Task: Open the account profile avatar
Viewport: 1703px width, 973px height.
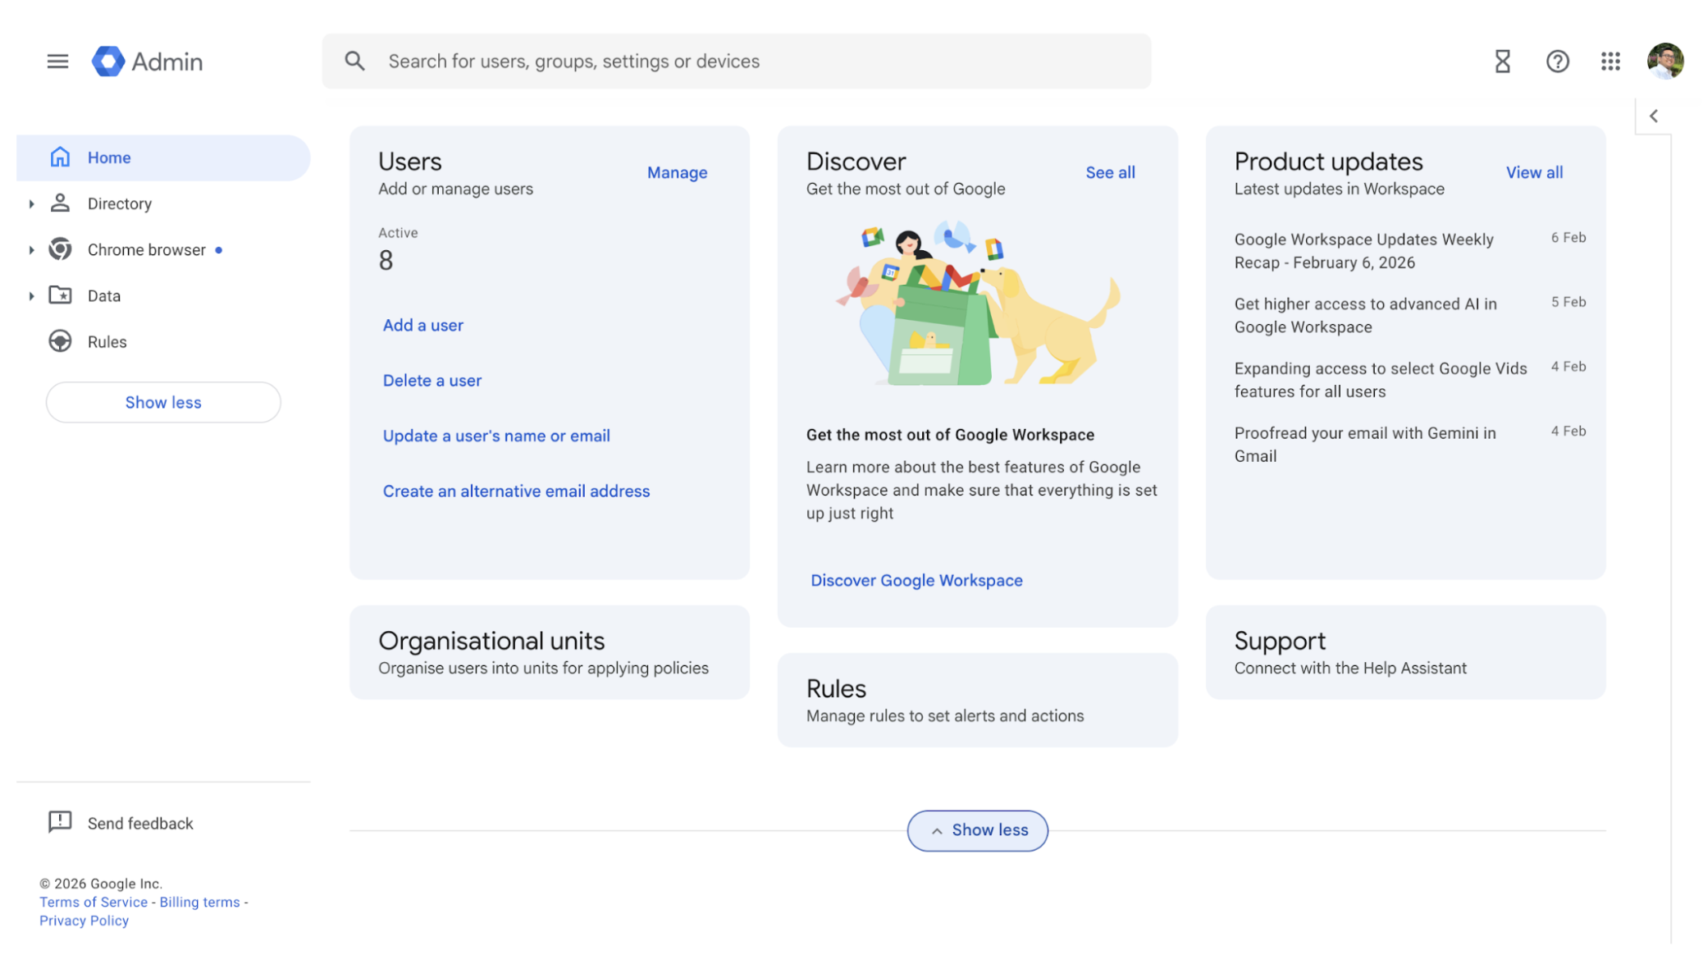Action: [x=1665, y=62]
